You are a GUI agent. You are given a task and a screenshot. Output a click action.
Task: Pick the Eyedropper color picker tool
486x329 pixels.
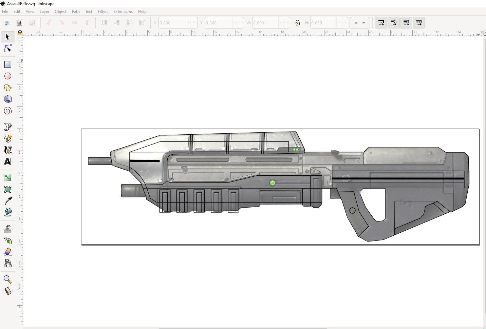pos(8,201)
